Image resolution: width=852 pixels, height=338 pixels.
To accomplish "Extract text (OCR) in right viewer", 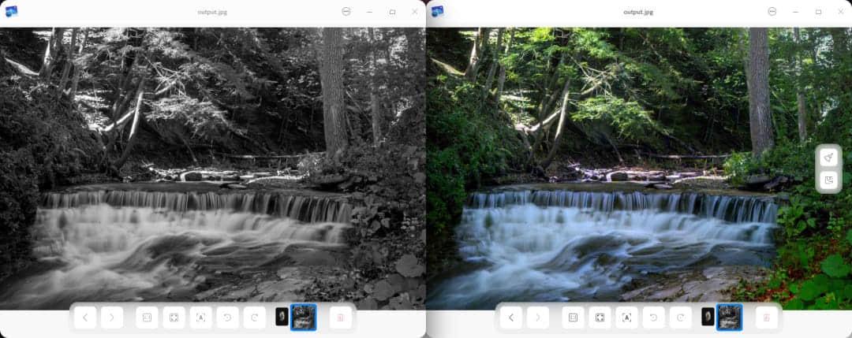I will [626, 318].
